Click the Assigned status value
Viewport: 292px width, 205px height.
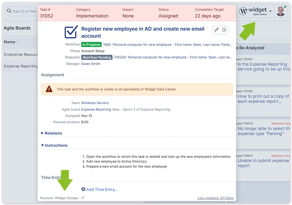168,16
